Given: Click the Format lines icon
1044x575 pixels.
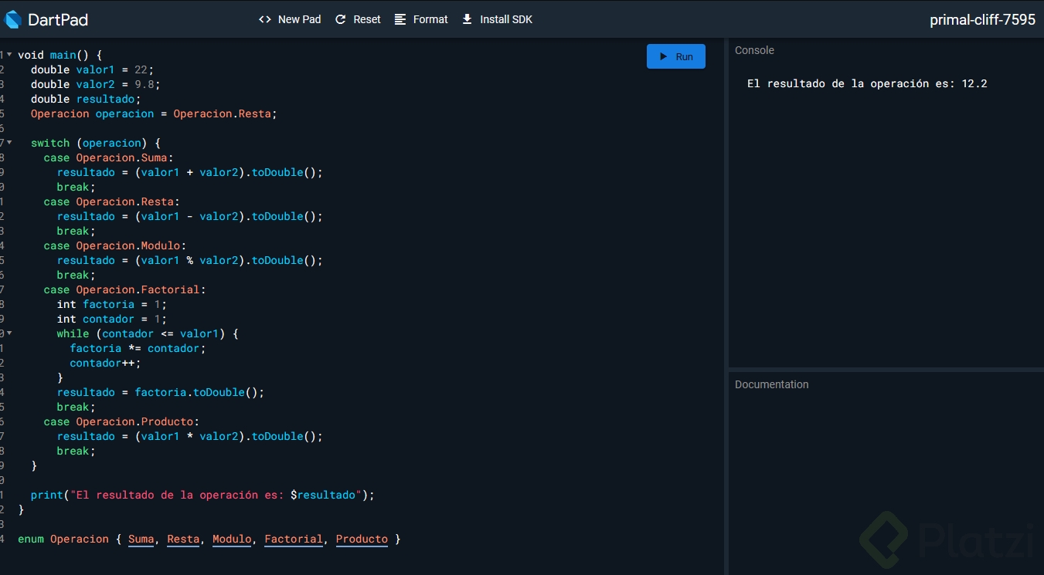Looking at the screenshot, I should (400, 19).
